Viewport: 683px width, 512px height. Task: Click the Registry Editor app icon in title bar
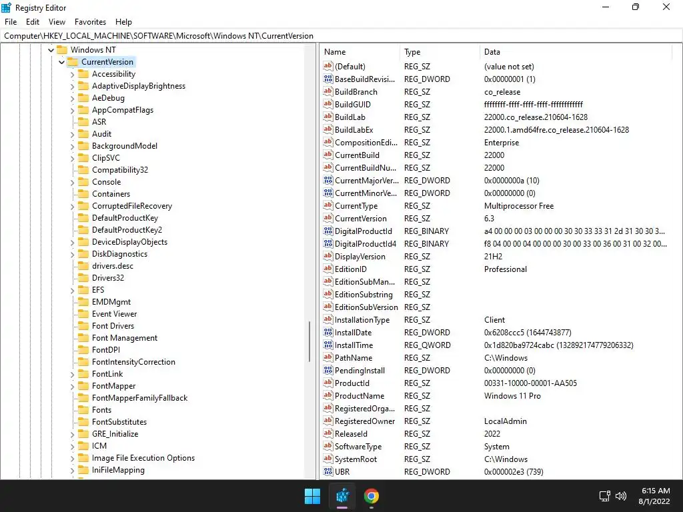[x=6, y=7]
